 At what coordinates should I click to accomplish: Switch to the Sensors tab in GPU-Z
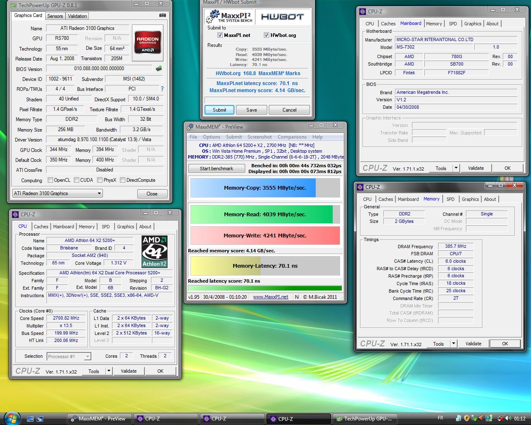coord(55,16)
